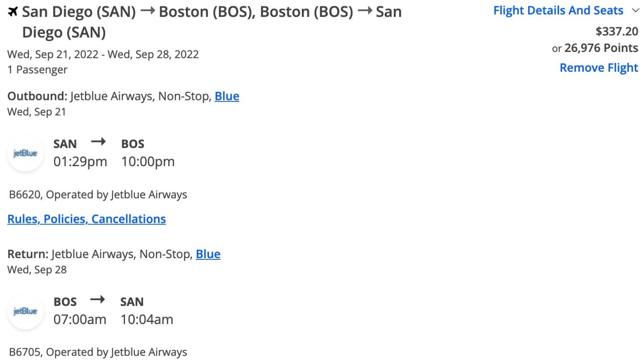Select the jetBlue logo on the return flight
Image resolution: width=644 pixels, height=362 pixels.
pos(25,311)
